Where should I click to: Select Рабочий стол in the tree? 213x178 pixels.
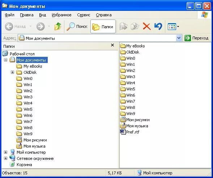[22, 54]
